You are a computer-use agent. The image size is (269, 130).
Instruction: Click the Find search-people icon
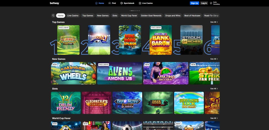point(110,3)
